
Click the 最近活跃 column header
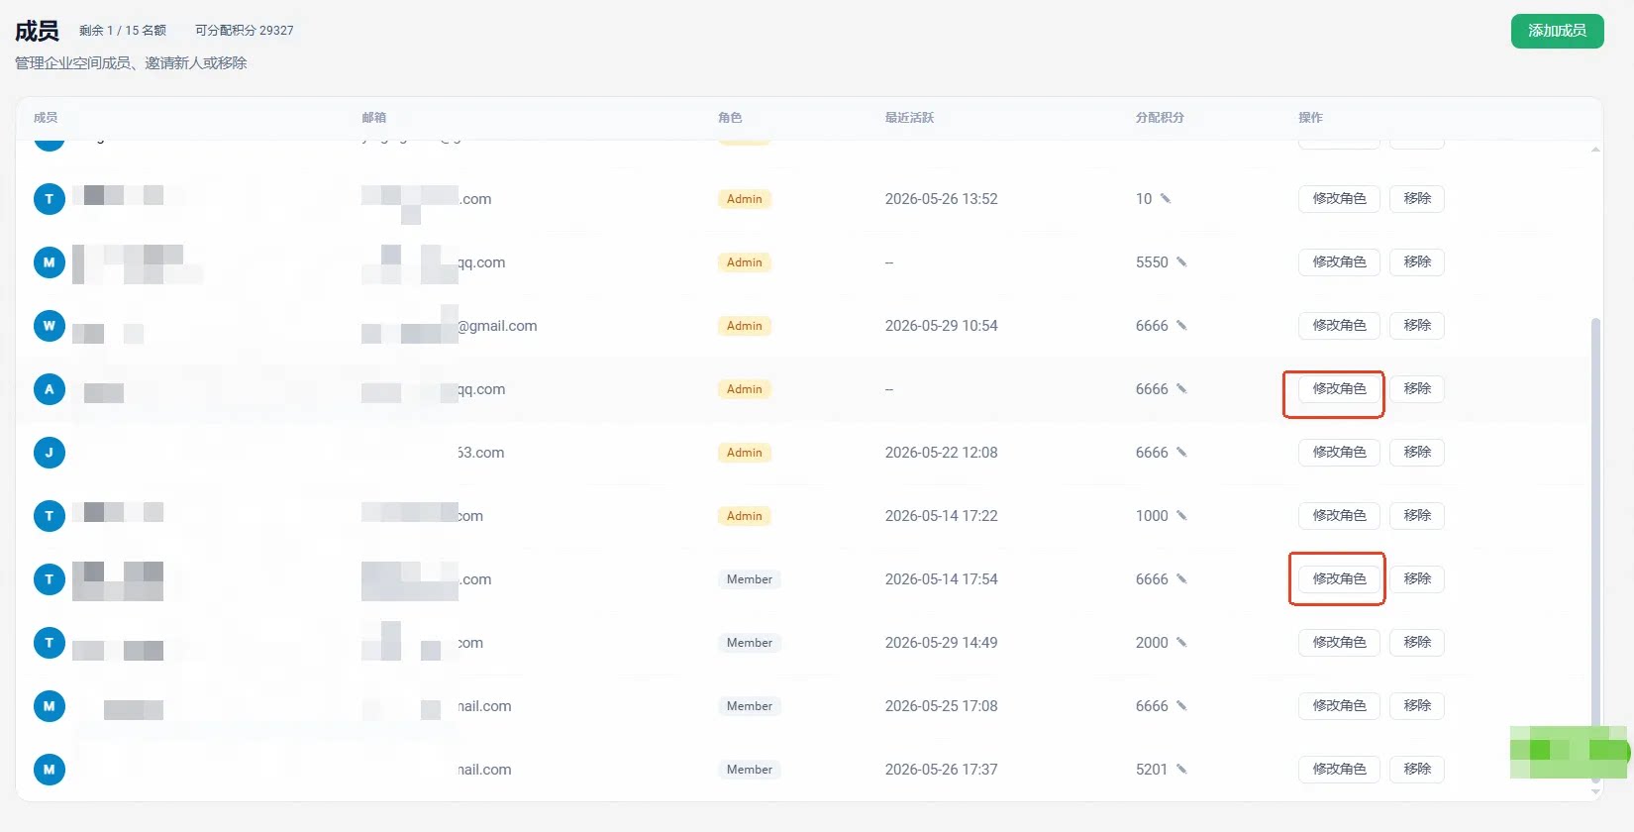pyautogui.click(x=909, y=117)
